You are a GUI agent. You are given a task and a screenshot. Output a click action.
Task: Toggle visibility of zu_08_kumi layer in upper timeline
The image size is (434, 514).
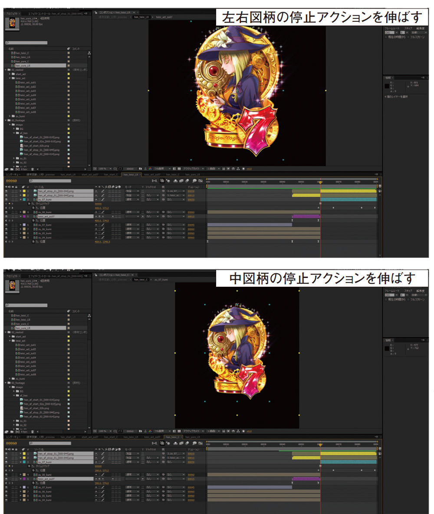[x=6, y=212]
